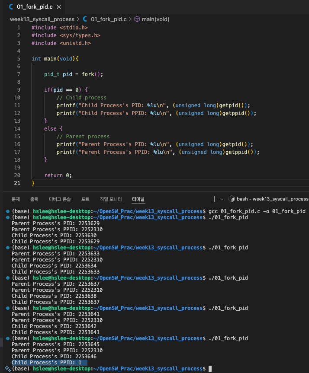Click the C icon in the breadcrumb

click(x=85, y=19)
